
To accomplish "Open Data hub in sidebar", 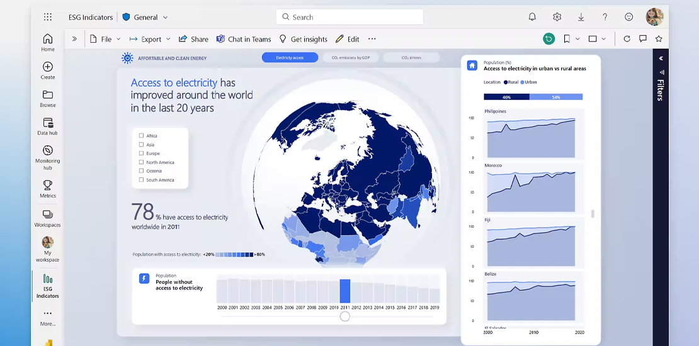I will [48, 126].
